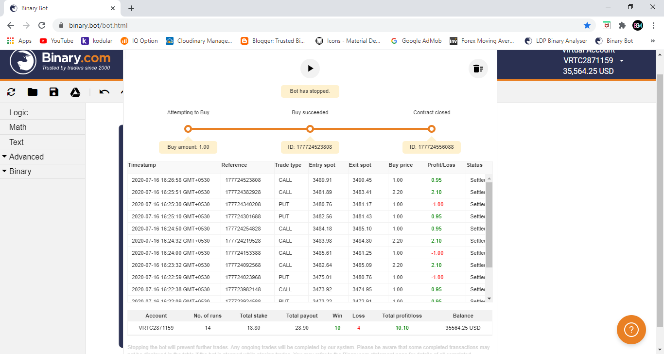Viewport: 664px width, 354px height.
Task: Open a saved bot using the folder icon
Action: pyautogui.click(x=32, y=92)
